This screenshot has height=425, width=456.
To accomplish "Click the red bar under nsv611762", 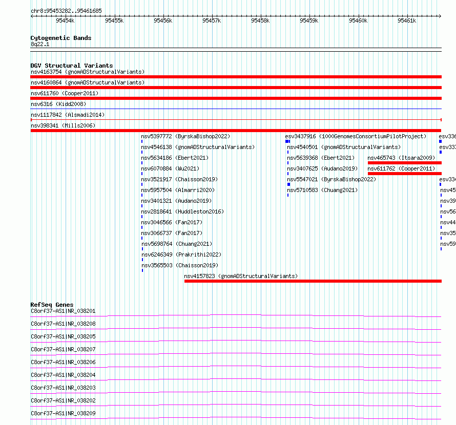I will 405,174.
